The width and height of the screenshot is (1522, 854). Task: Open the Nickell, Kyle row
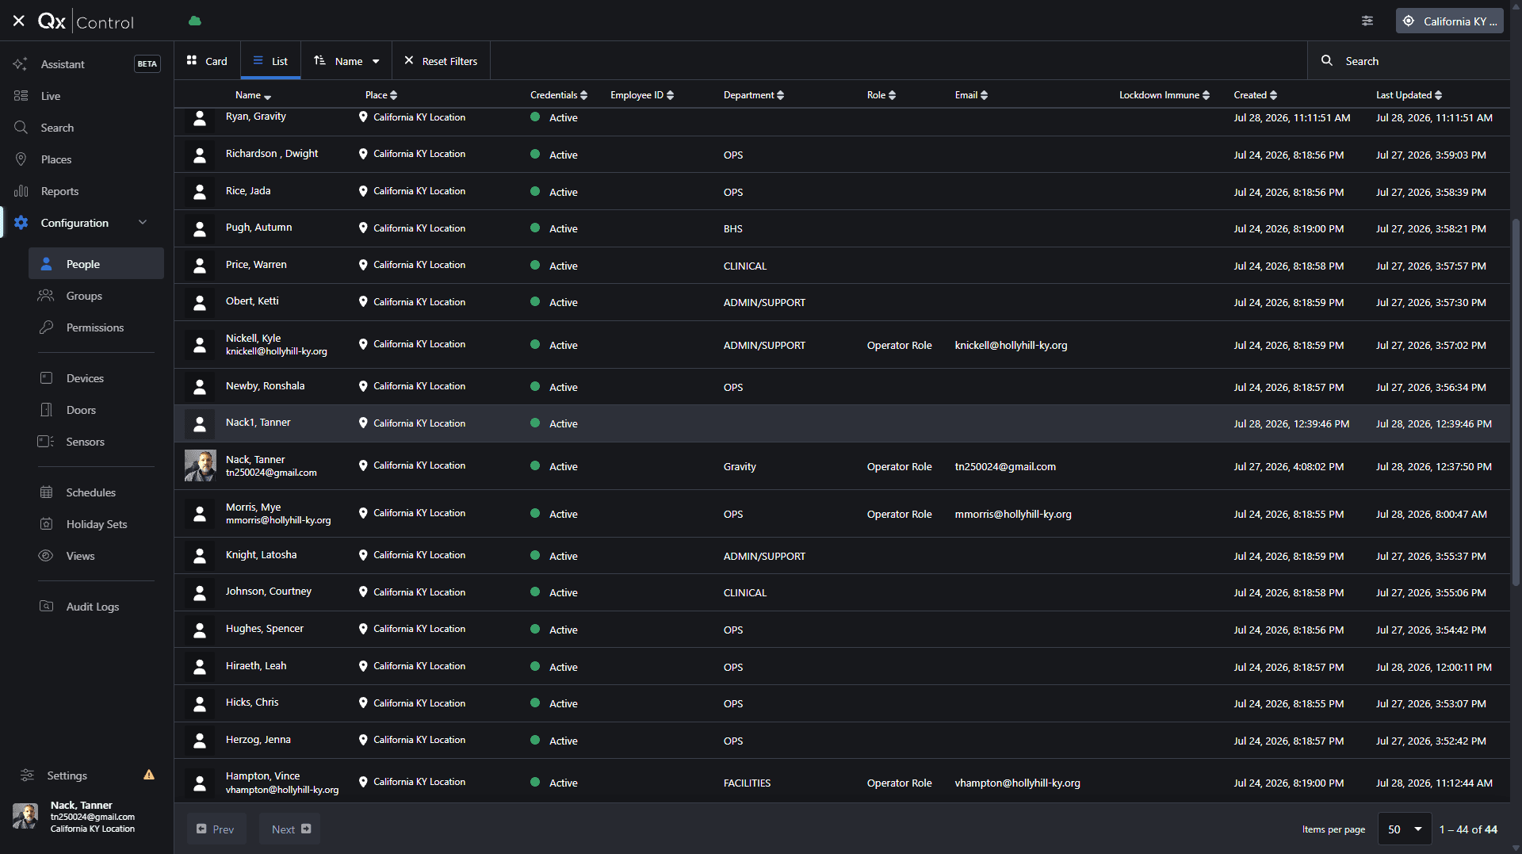click(x=842, y=345)
